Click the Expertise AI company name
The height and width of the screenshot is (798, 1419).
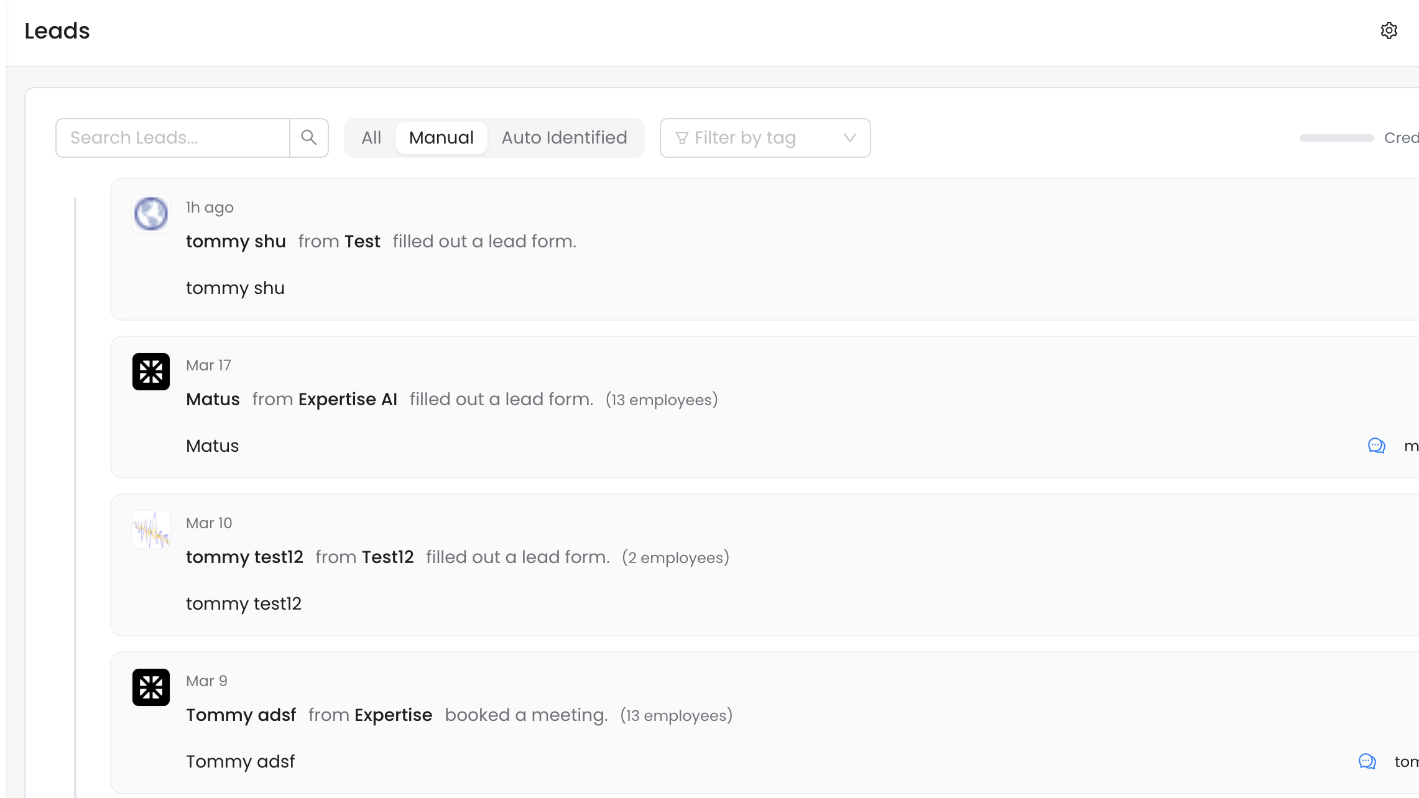348,399
